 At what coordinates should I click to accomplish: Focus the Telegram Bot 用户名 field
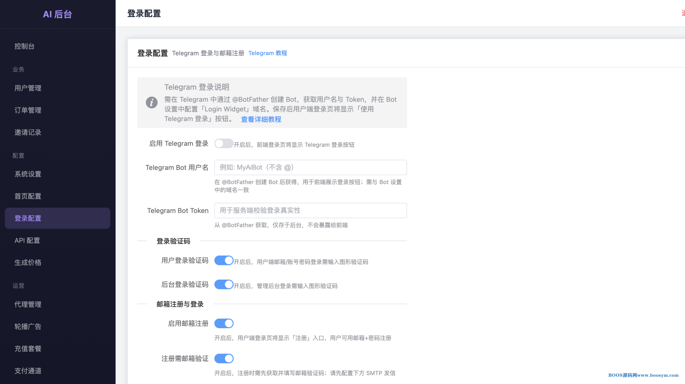tap(310, 168)
